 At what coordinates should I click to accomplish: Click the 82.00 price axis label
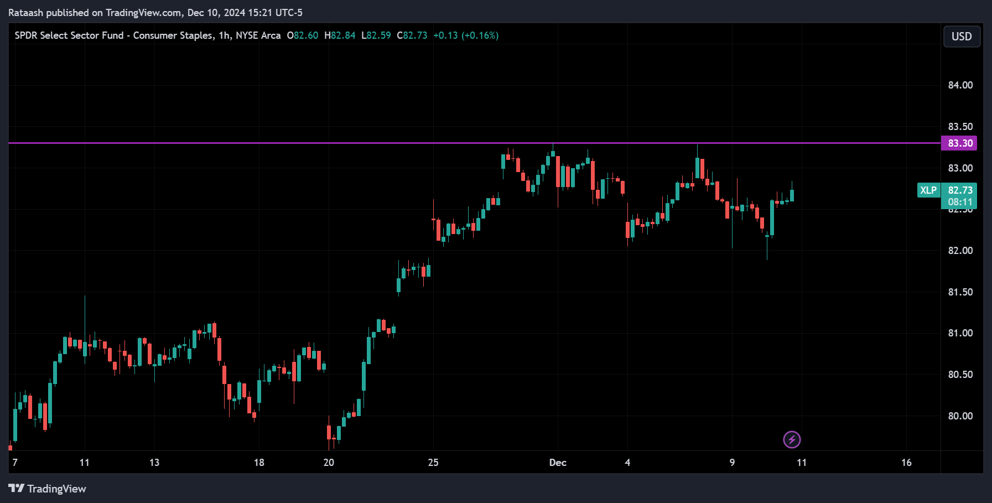tap(960, 251)
